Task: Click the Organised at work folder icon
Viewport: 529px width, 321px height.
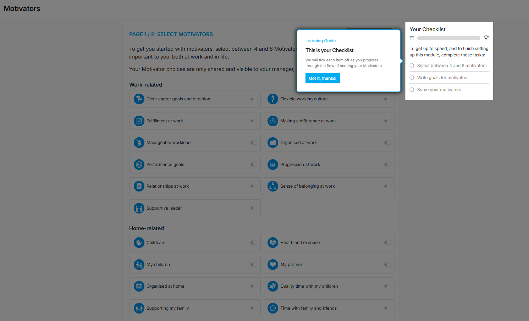Action: coord(273,143)
